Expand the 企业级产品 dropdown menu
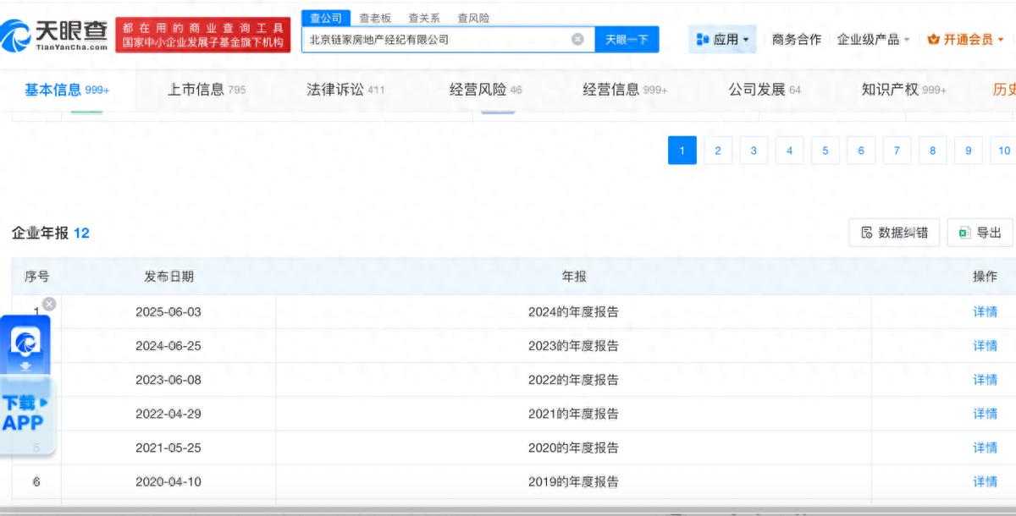 pos(873,39)
